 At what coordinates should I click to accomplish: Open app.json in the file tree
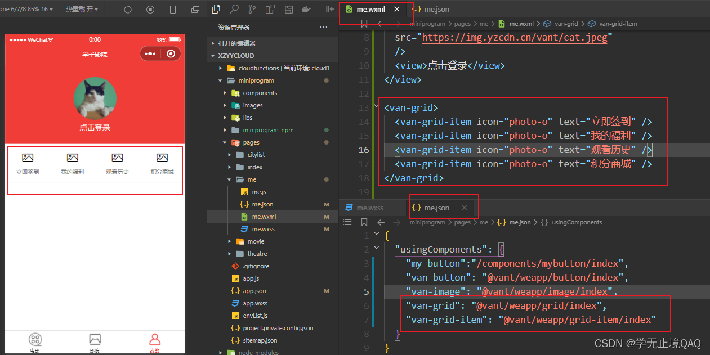[254, 291]
